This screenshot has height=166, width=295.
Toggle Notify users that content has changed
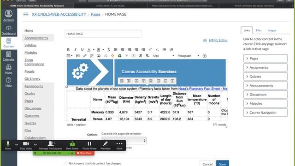66,163
